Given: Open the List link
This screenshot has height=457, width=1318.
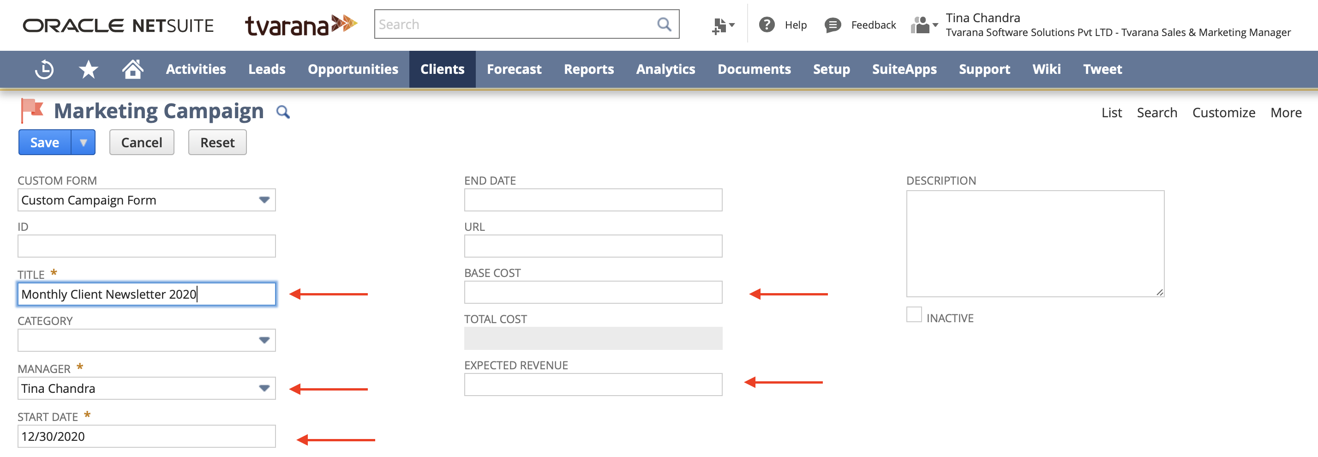Looking at the screenshot, I should coord(1111,113).
